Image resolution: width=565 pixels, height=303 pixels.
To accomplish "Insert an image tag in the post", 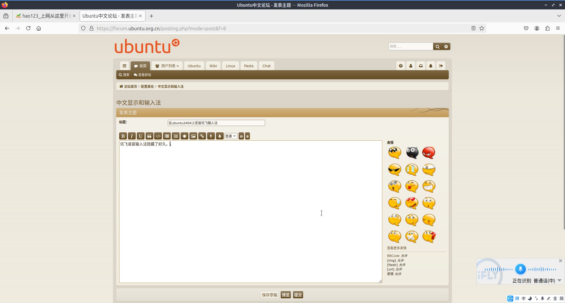I will [193, 136].
